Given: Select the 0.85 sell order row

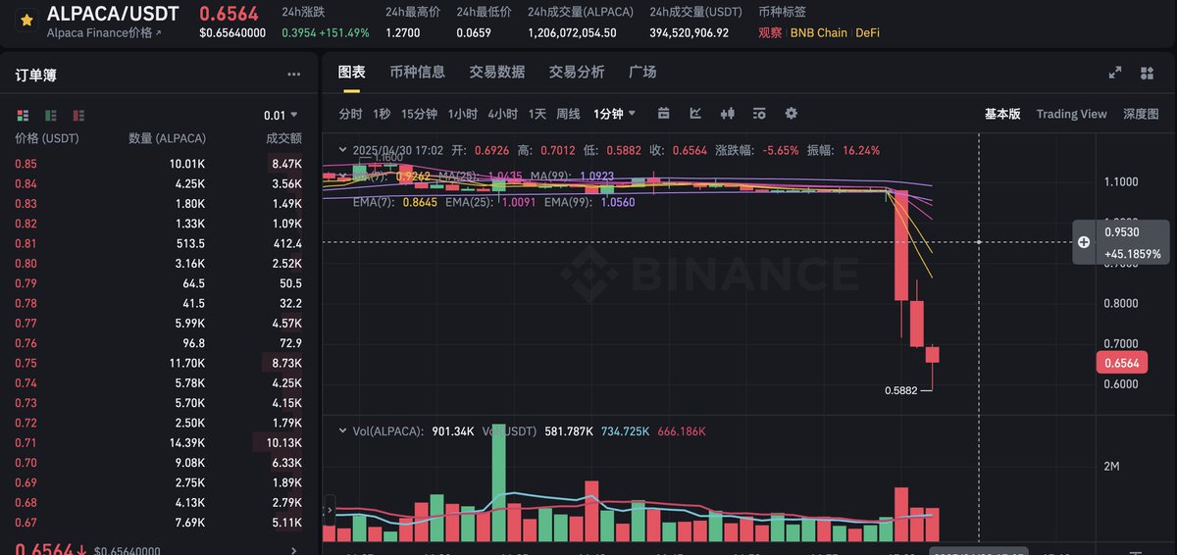Looking at the screenshot, I should 158,164.
